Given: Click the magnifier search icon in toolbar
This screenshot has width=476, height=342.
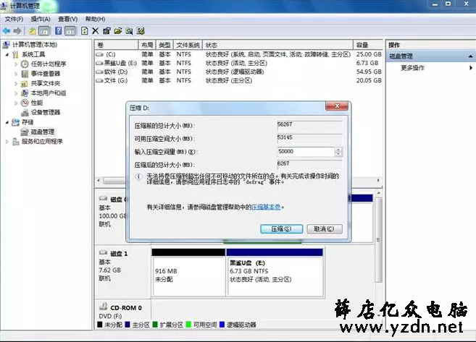Looking at the screenshot, I should click(129, 31).
